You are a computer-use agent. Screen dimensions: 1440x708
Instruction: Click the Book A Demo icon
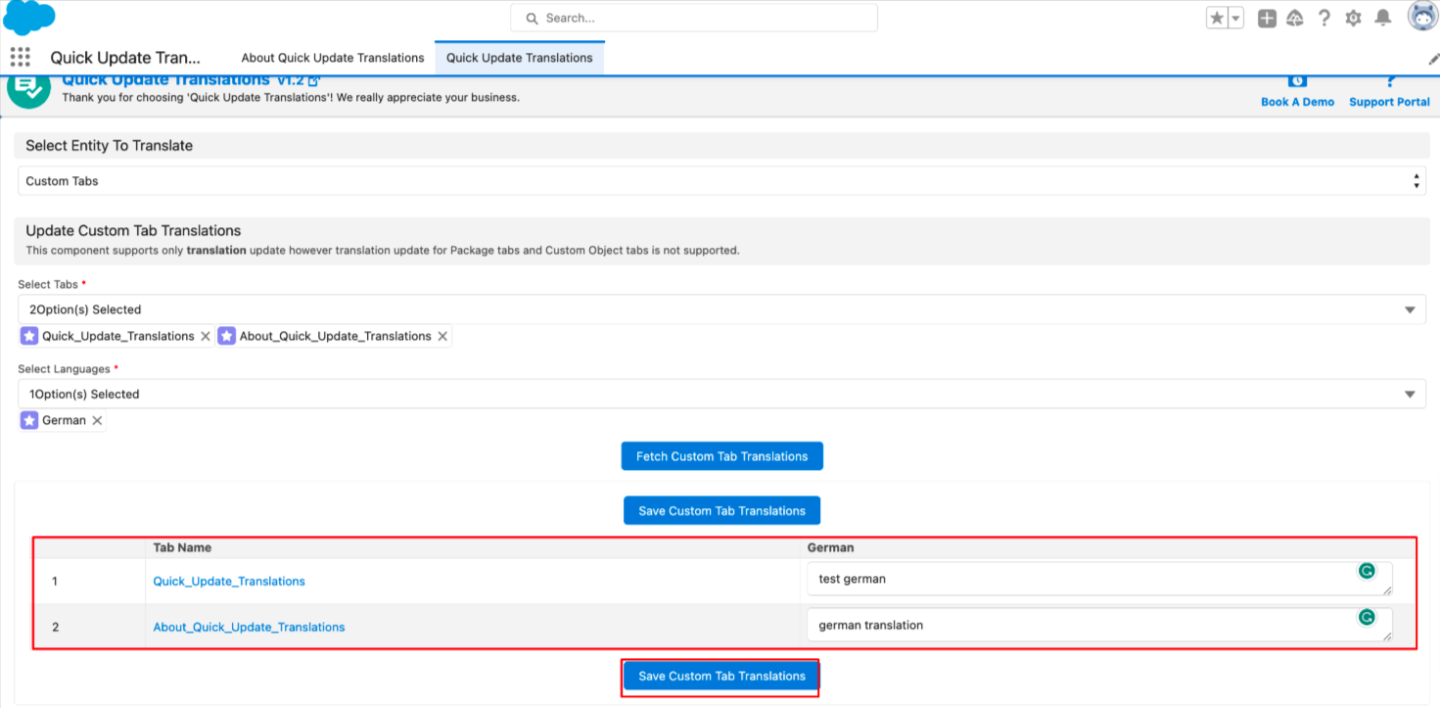tap(1297, 81)
